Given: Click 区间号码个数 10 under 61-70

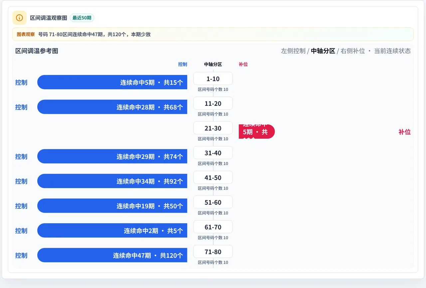Looking at the screenshot, I should 213,238.
